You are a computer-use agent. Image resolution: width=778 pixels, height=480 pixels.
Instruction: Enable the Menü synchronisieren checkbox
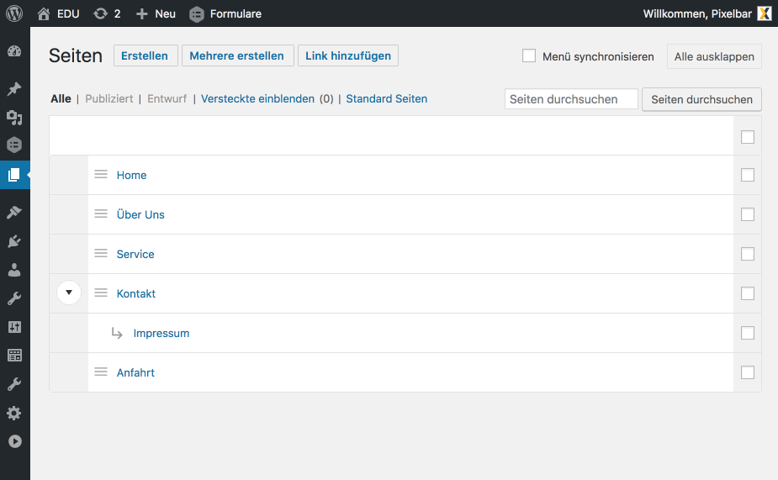529,55
